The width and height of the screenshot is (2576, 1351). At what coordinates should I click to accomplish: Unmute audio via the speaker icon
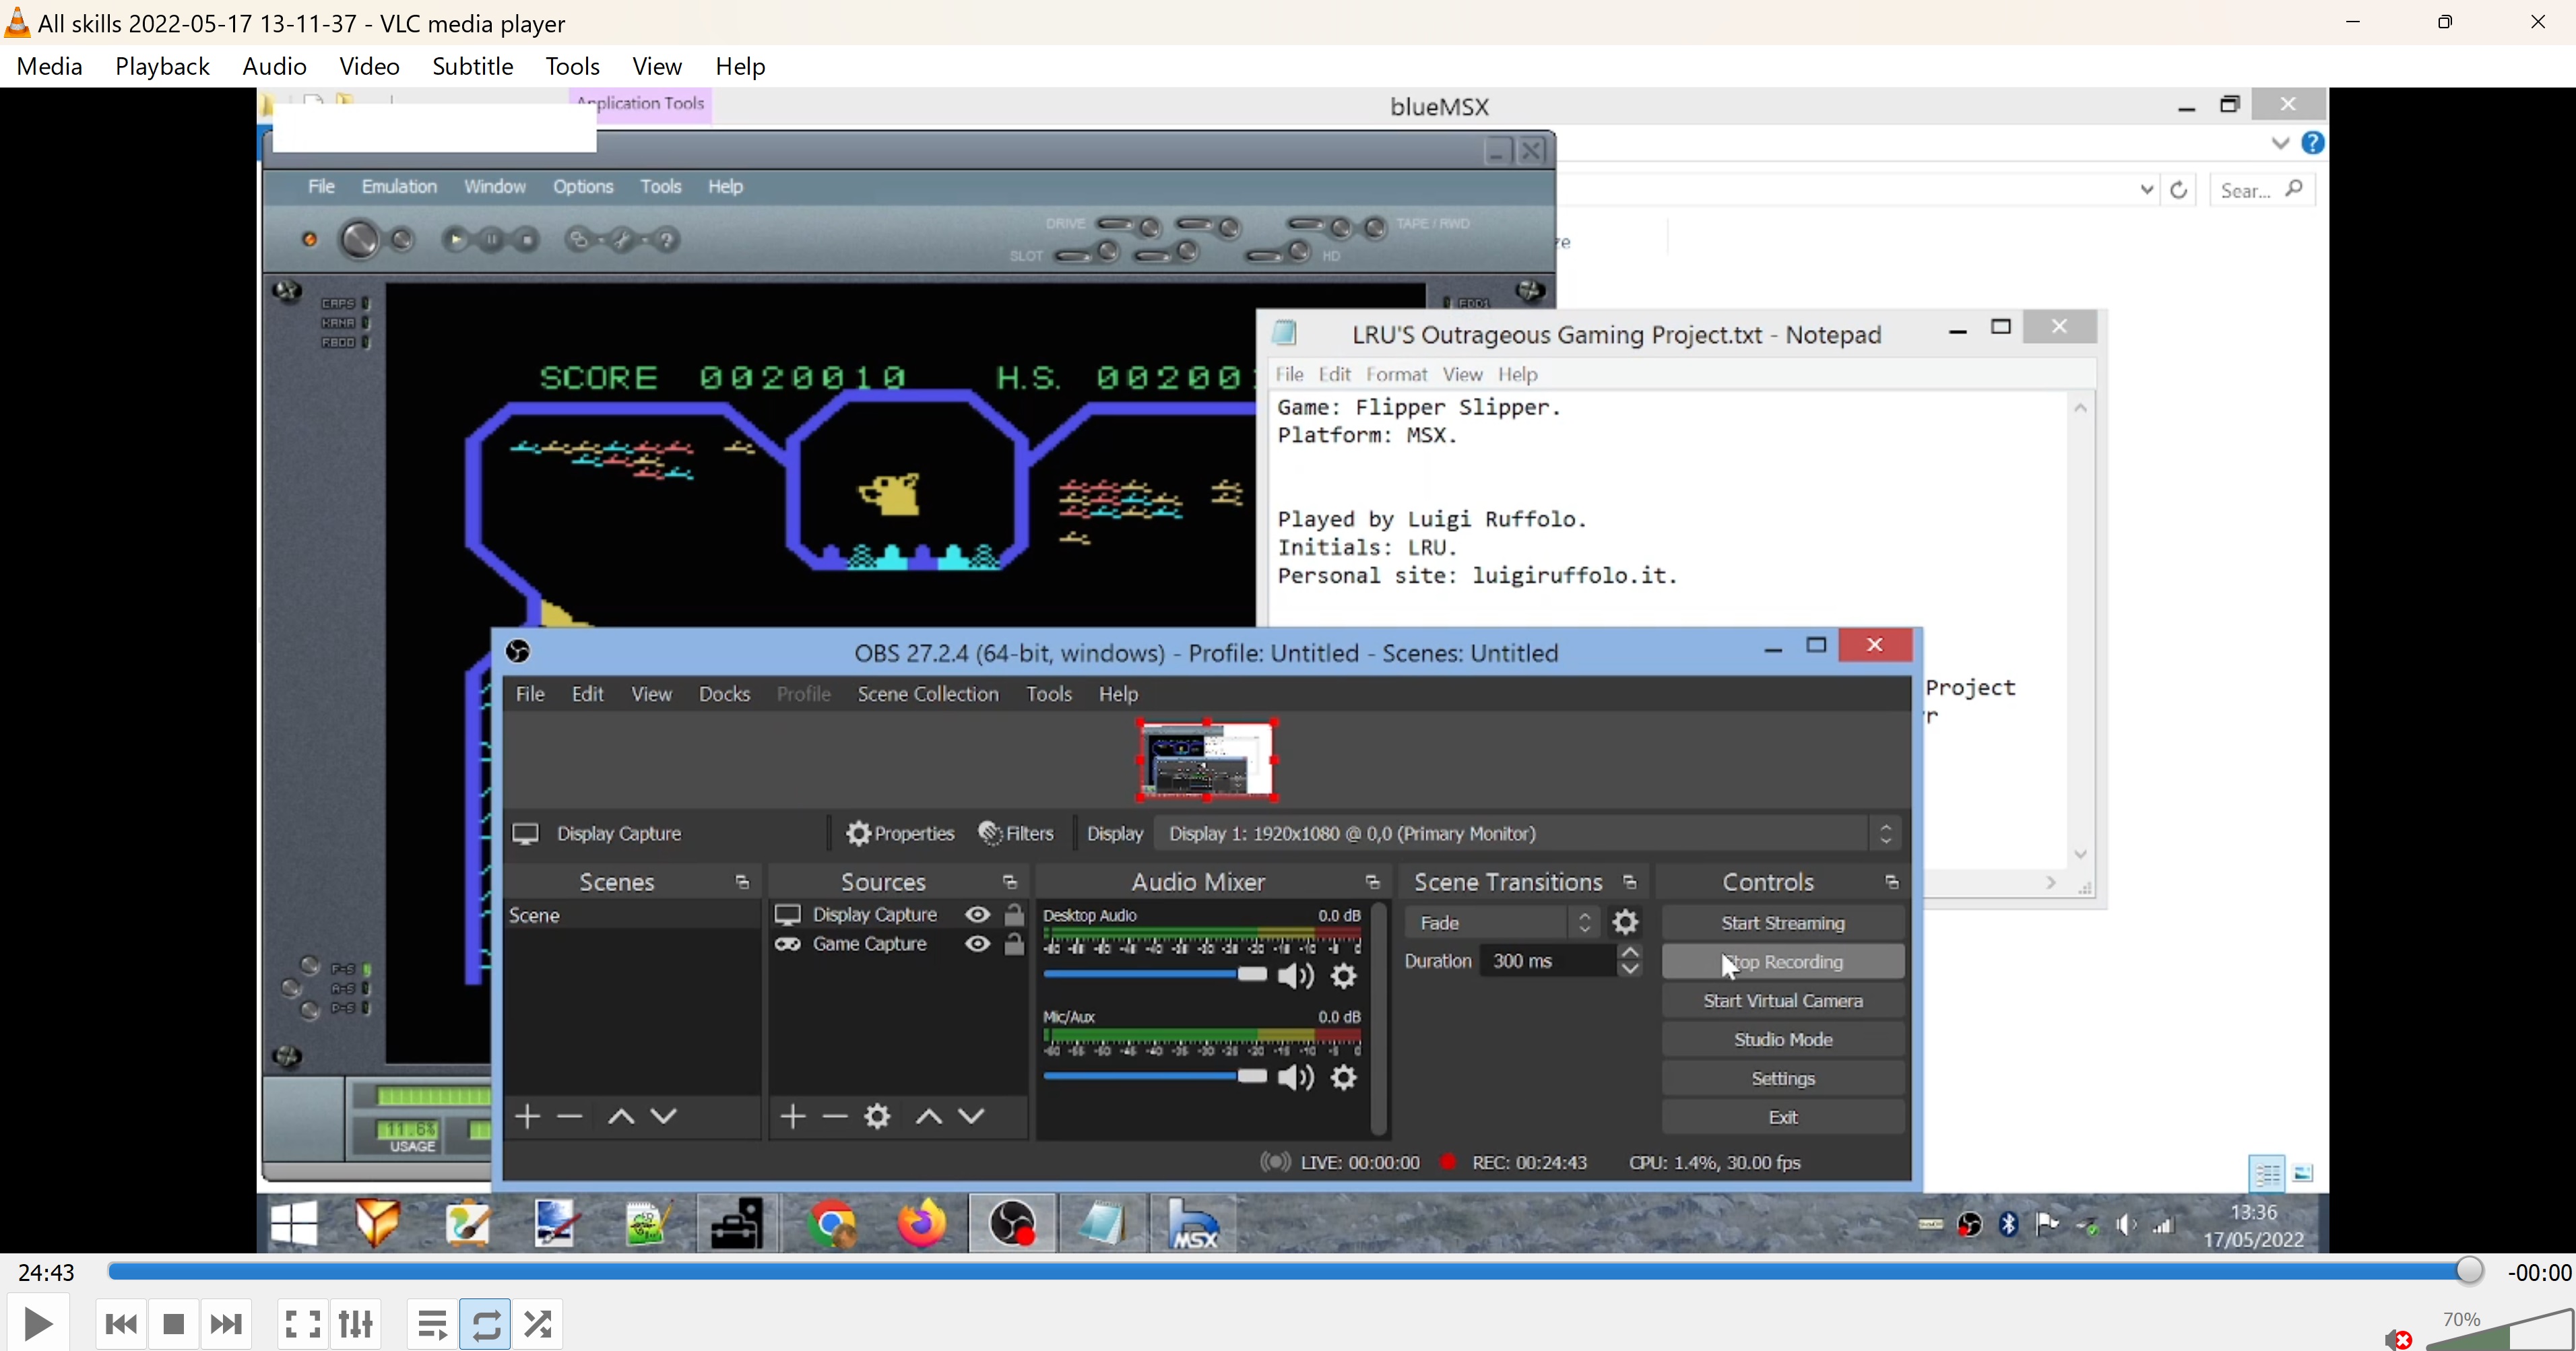tap(2396, 1338)
